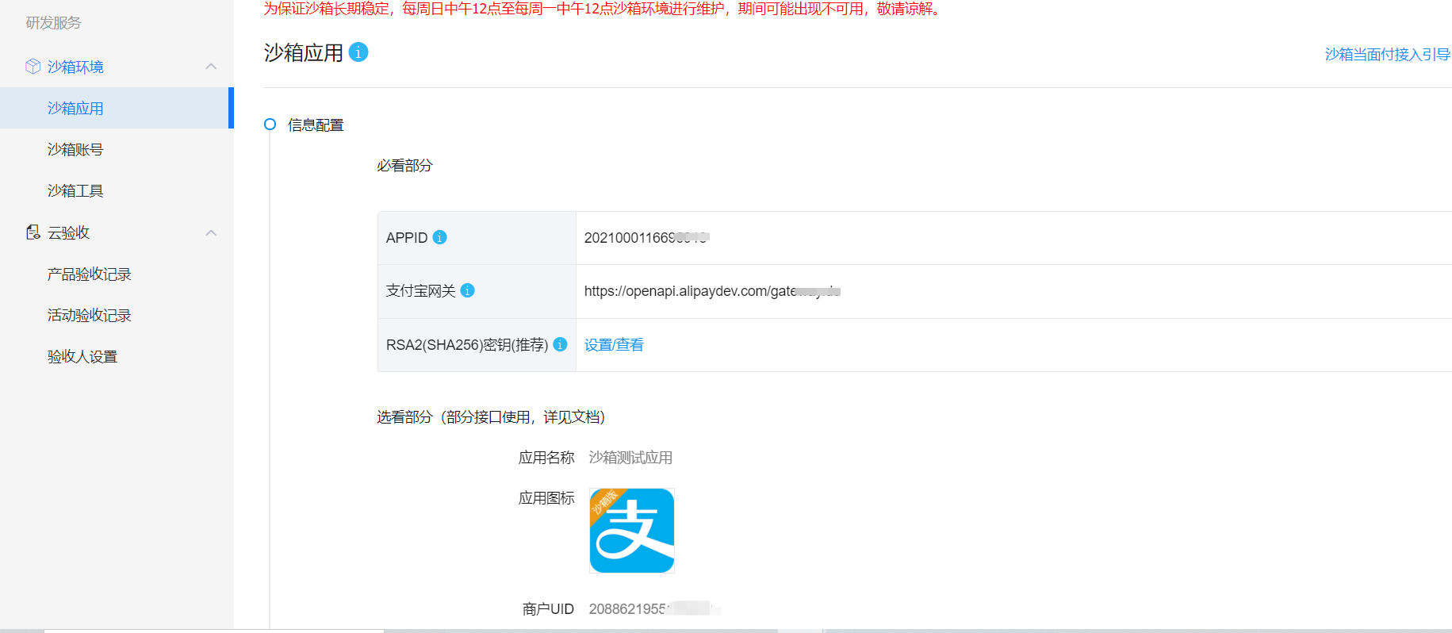Click the 支付宝网关 row label
This screenshot has height=633, width=1452.
pos(421,290)
